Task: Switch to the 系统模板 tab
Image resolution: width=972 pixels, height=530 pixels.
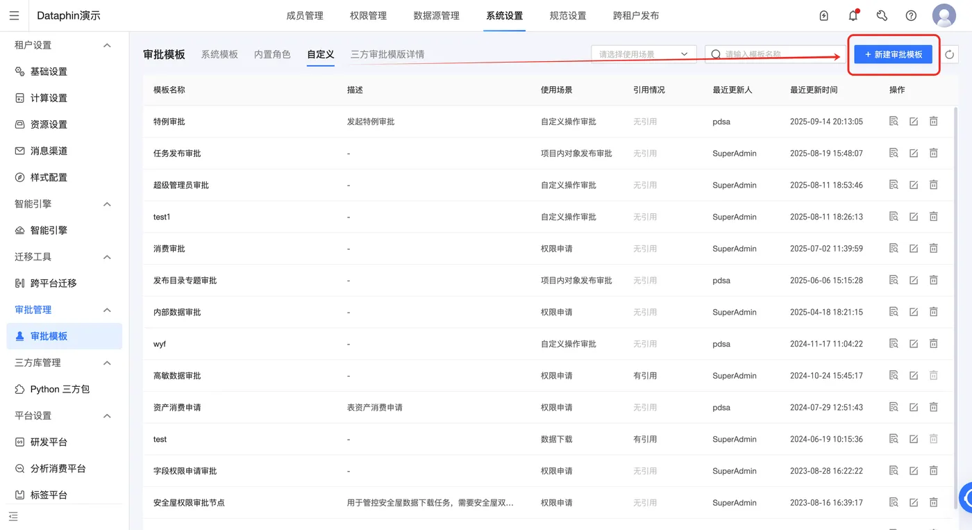Action: (219, 54)
